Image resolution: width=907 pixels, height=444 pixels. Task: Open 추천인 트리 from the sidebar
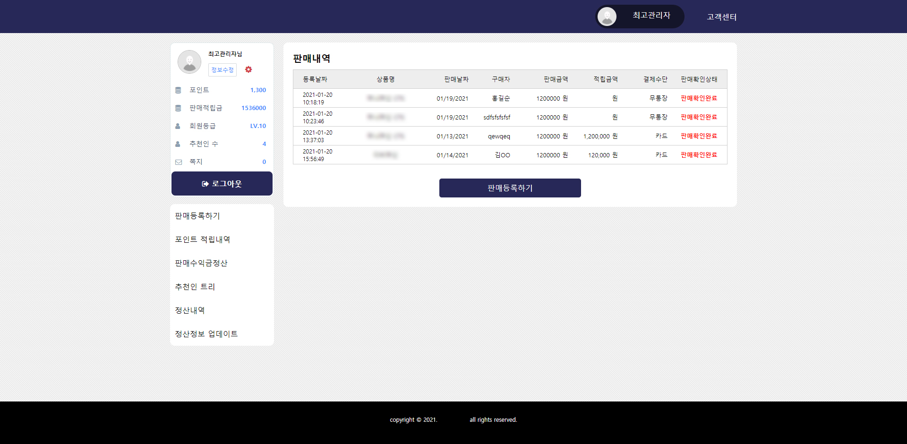click(x=195, y=287)
